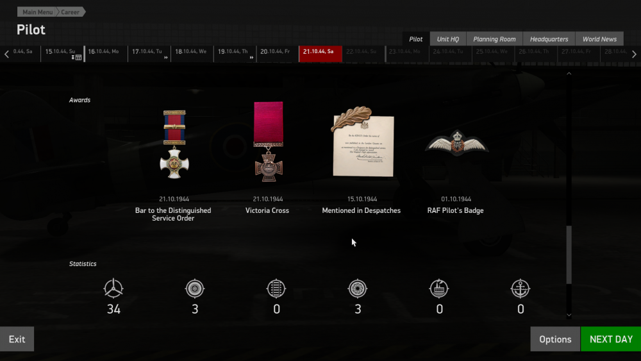Image resolution: width=641 pixels, height=361 pixels.
Task: Open the Planning Room tab
Action: click(x=494, y=39)
